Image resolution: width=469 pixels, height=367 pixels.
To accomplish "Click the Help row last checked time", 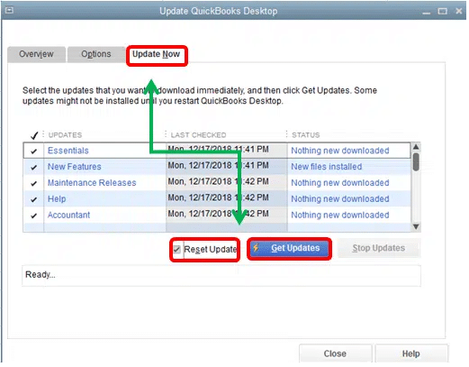I will point(218,198).
